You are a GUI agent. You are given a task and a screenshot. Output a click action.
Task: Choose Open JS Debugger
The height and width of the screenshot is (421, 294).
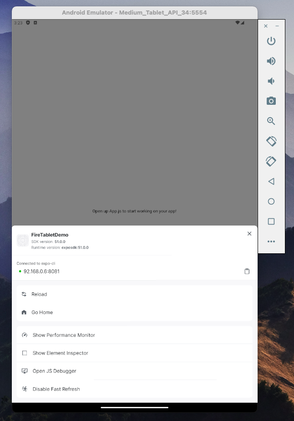pos(134,371)
